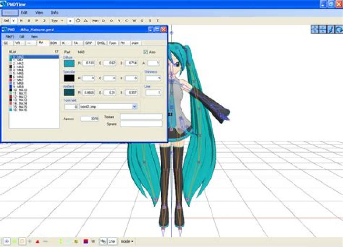The height and width of the screenshot is (247, 343).
Task: Switch to the GE tab
Action: (8, 43)
